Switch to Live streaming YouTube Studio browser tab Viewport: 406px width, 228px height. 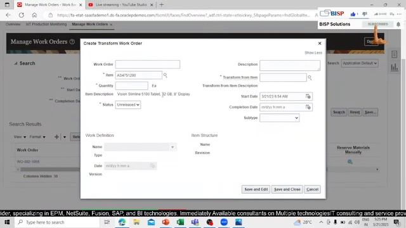tap(121, 4)
